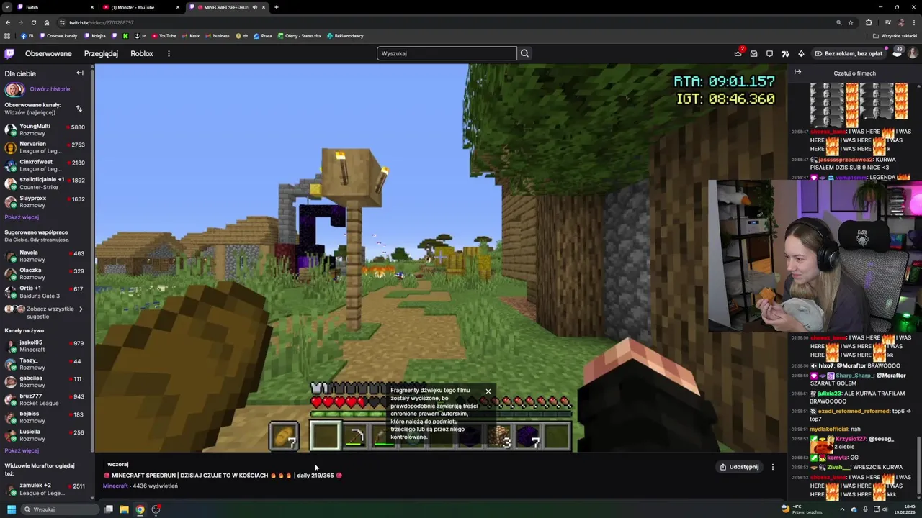Open the Wszystkie zakładki folder

coord(895,35)
